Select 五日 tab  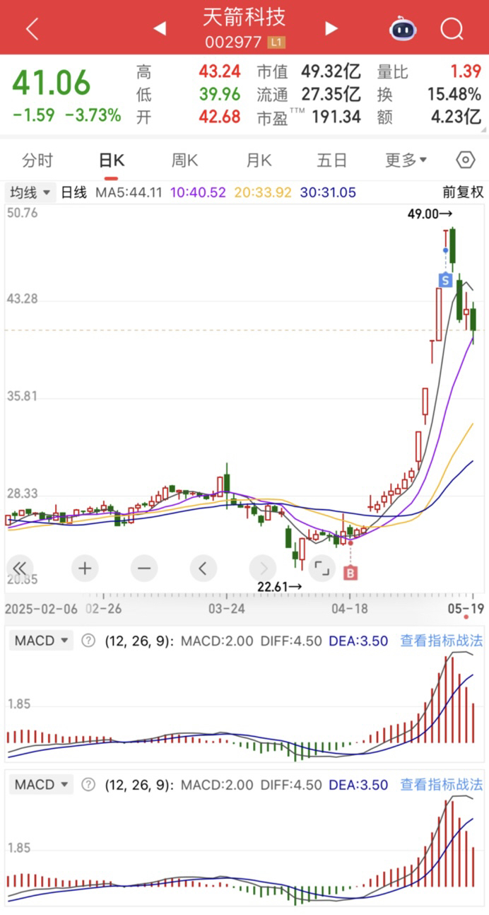point(331,161)
